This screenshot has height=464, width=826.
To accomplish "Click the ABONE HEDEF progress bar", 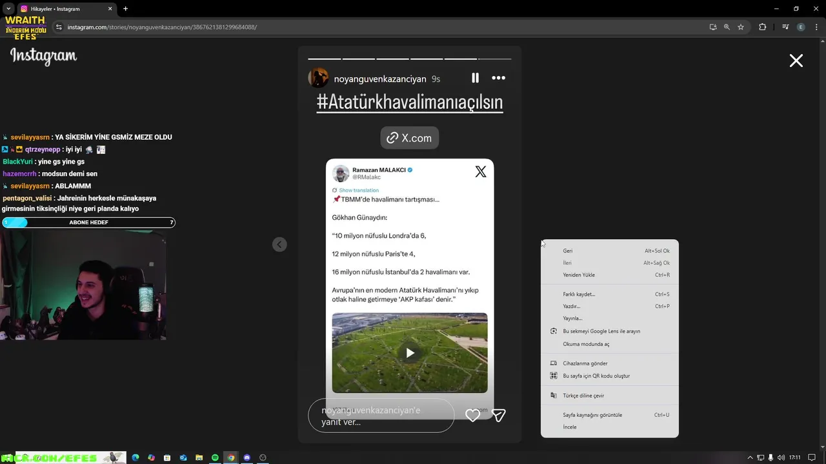I will 88,222.
